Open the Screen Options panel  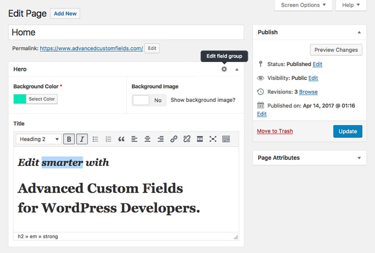pyautogui.click(x=303, y=5)
